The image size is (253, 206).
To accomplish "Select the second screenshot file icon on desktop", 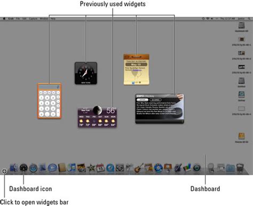I will [241, 53].
